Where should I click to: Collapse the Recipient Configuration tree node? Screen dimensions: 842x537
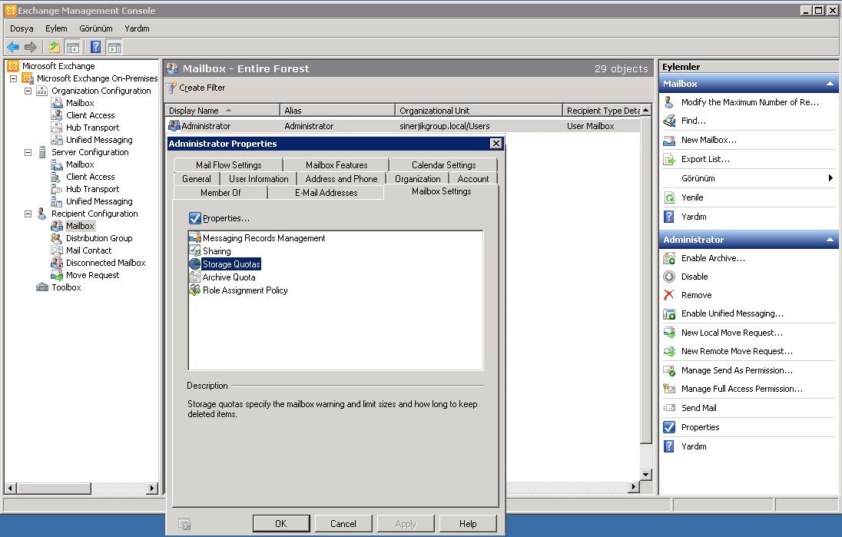tap(28, 214)
